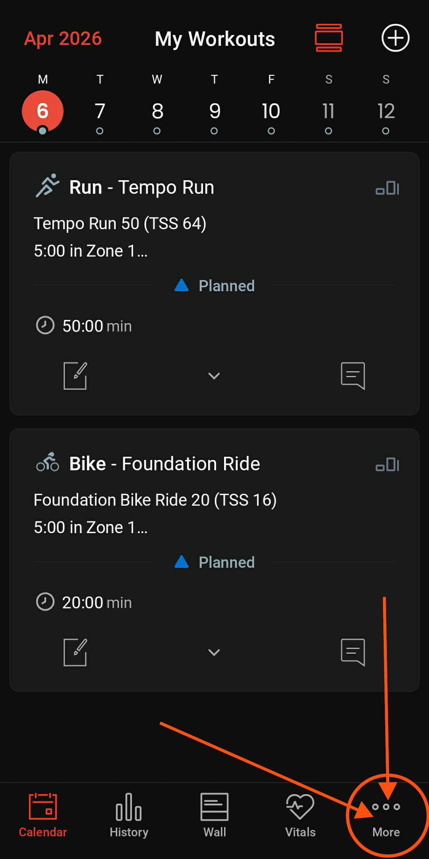Screen dimensions: 429x859
Task: Tap device sync icon on Foundation Ride card
Action: click(x=387, y=465)
